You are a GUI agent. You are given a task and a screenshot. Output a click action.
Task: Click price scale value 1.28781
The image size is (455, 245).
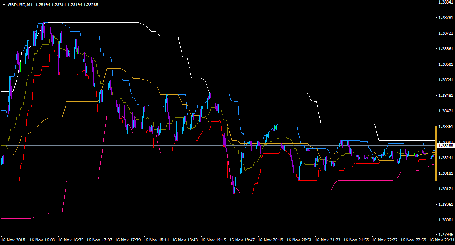point(446,18)
